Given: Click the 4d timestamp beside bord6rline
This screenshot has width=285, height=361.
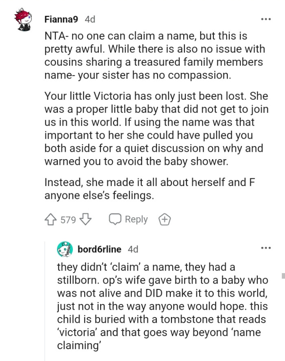Looking at the screenshot, I should tap(133, 249).
